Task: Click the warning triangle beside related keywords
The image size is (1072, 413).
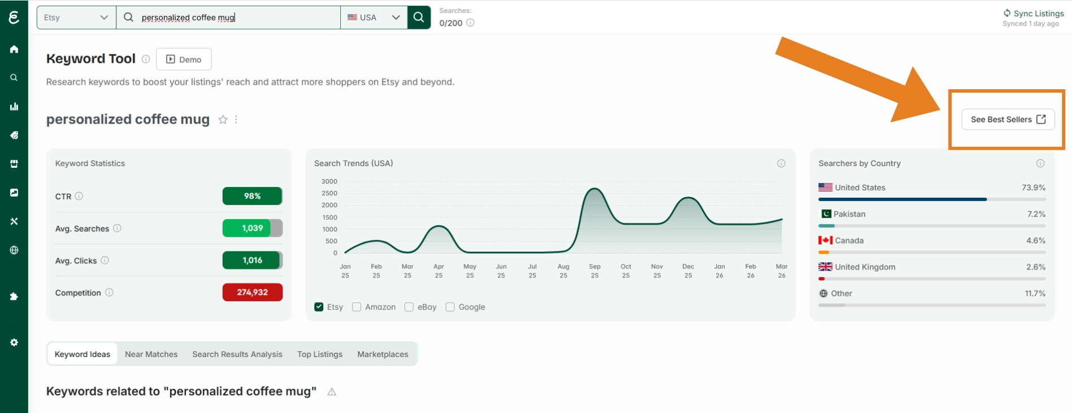Action: [x=332, y=392]
